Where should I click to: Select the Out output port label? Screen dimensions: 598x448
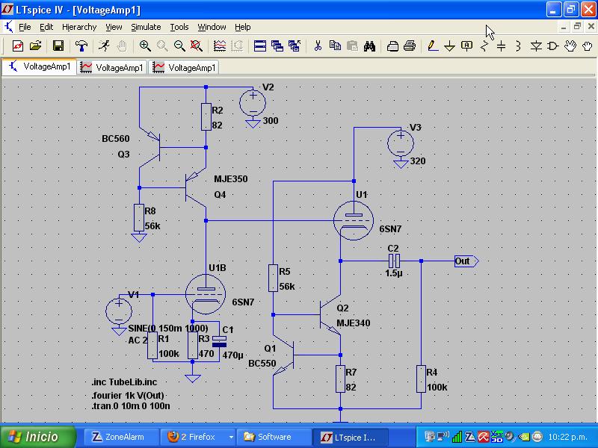466,261
